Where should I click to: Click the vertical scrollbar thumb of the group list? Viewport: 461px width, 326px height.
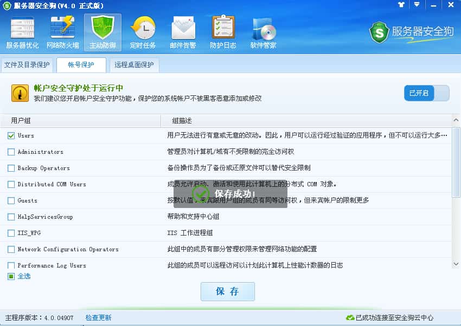456,162
